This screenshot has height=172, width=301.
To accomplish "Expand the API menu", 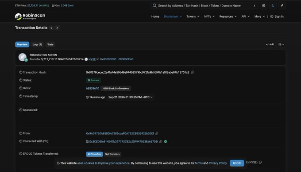I will [x=246, y=16].
